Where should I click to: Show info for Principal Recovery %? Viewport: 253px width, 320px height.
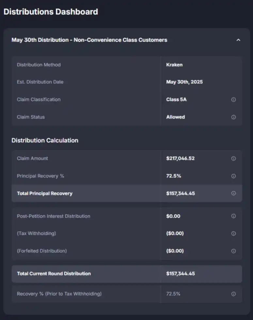click(x=233, y=176)
